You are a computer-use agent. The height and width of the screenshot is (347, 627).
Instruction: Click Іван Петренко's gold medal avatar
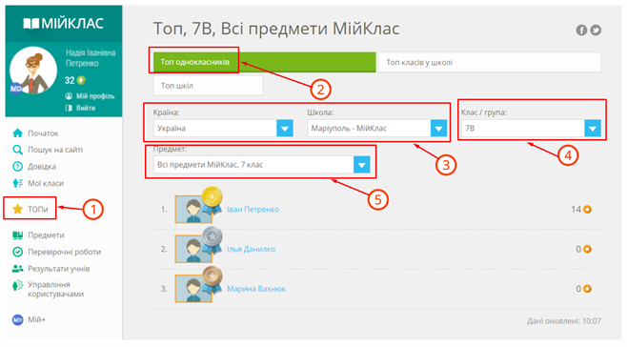point(198,205)
